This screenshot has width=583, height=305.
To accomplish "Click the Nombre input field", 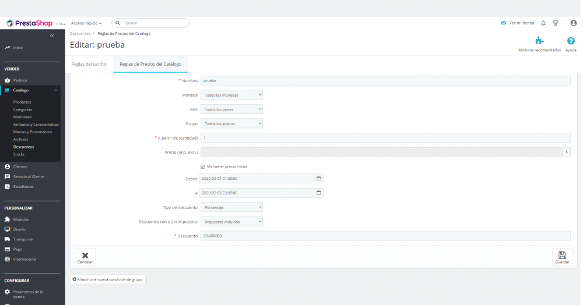I will 385,80.
